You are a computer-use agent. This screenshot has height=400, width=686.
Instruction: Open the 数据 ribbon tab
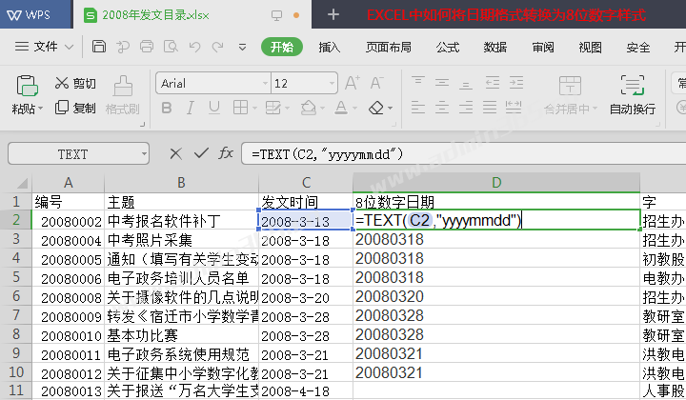[x=494, y=47]
